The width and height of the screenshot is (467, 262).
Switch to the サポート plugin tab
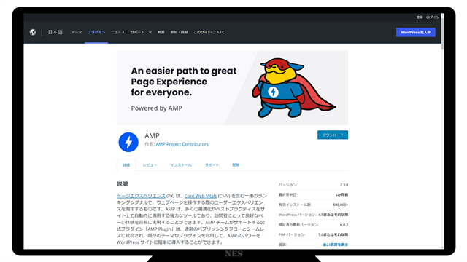[212, 165]
